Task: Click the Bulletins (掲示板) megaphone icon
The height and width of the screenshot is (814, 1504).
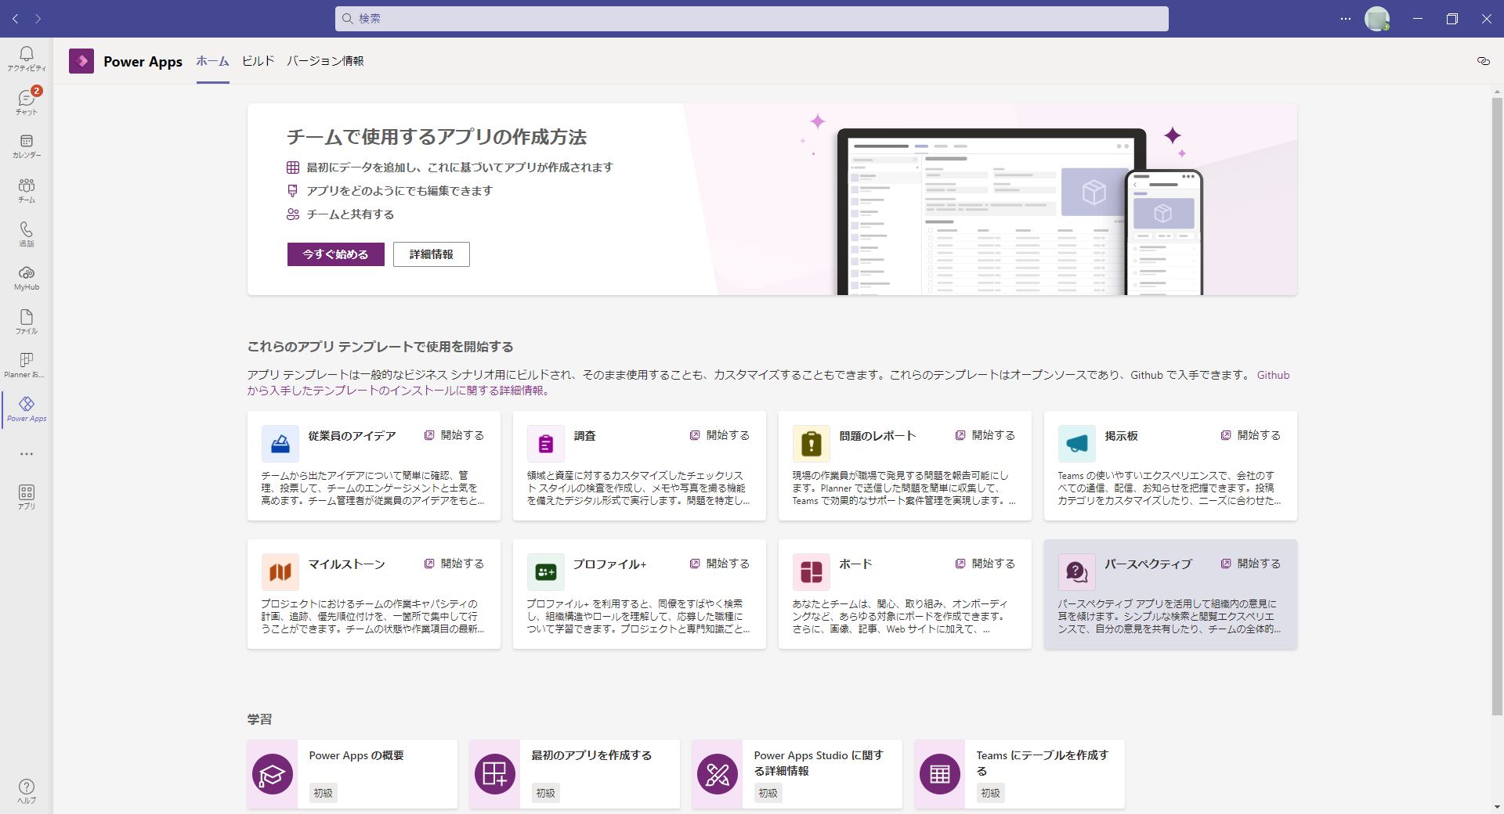Action: [x=1077, y=444]
